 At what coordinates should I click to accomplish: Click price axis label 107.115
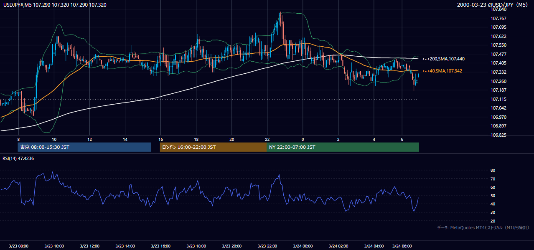(498, 99)
